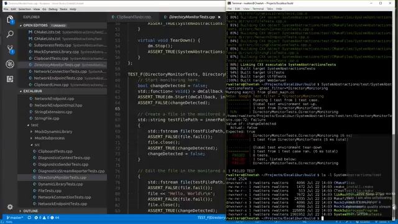This screenshot has height=224, width=398.
Task: Open the File menu in VS Code
Action: pyautogui.click(x=6, y=9)
